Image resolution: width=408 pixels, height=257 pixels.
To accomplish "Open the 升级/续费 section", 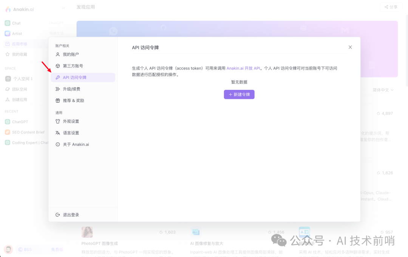I will [x=83, y=89].
